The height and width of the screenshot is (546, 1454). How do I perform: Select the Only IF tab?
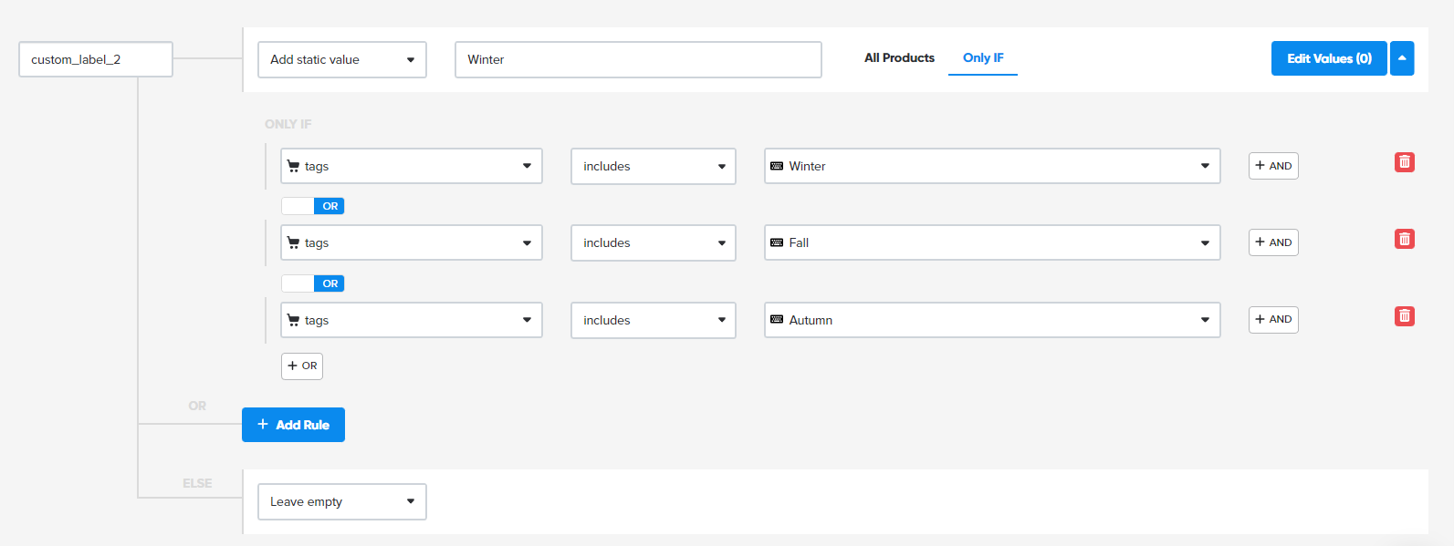point(983,58)
